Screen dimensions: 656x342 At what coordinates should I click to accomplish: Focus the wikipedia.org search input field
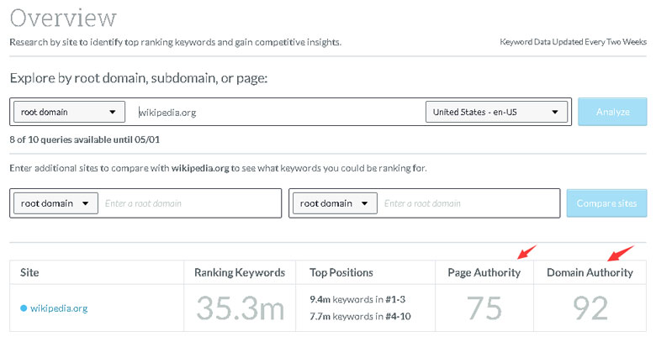278,112
